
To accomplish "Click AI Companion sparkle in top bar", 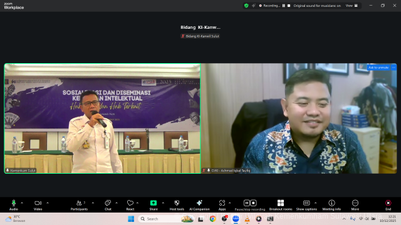I will coord(253,6).
